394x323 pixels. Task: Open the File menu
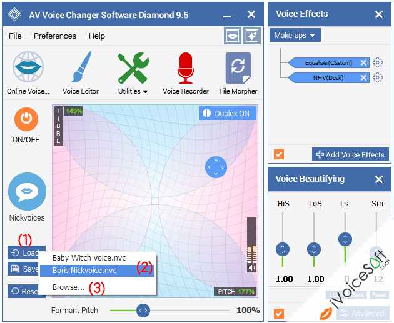15,36
